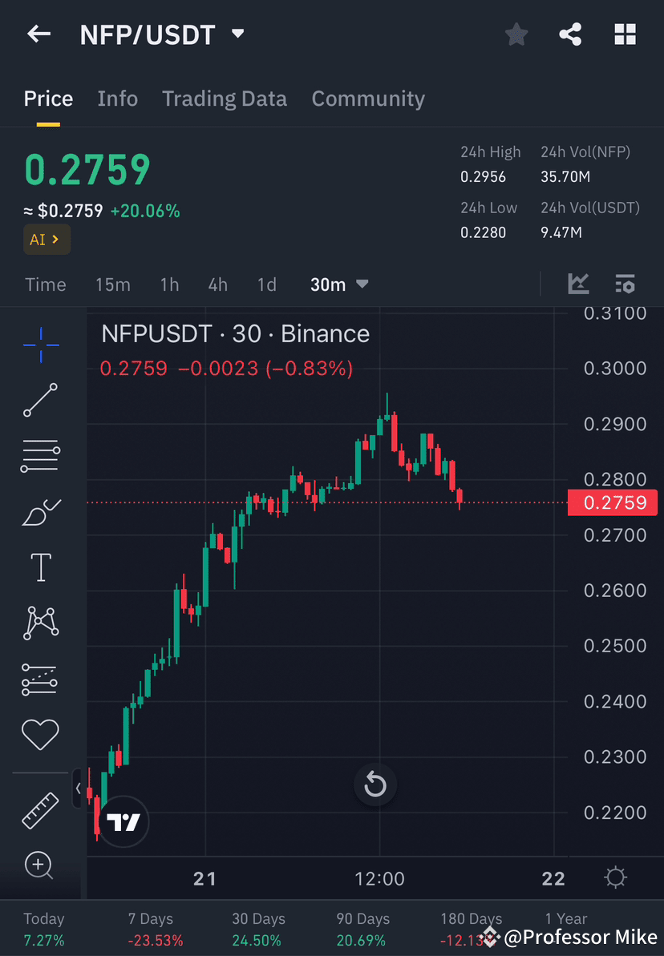Open the NFP/USDT pair selector dropdown

coord(237,34)
